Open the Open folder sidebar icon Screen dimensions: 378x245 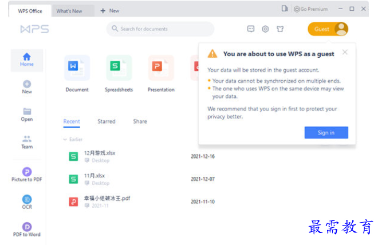tap(27, 111)
